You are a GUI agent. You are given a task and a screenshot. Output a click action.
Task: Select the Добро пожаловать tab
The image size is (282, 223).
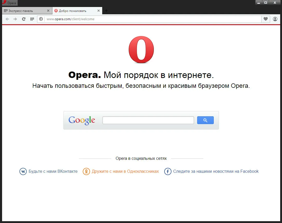tap(73, 11)
